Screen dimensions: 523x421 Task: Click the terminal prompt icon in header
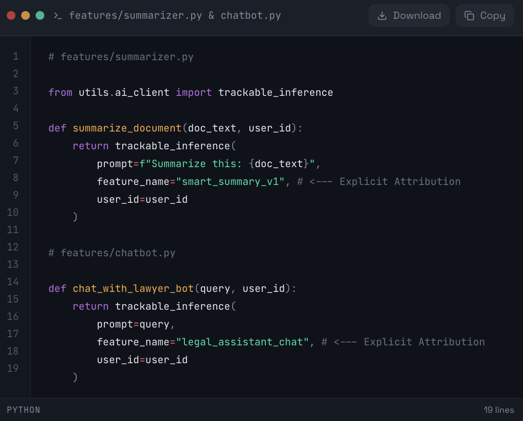coord(58,16)
